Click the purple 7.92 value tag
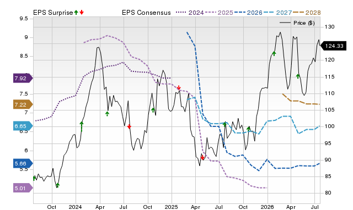The image size is (353, 210). (x=23, y=78)
